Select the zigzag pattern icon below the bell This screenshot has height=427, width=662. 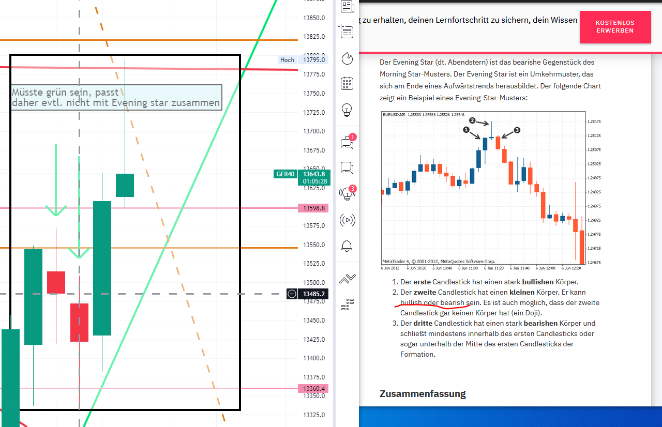347,278
